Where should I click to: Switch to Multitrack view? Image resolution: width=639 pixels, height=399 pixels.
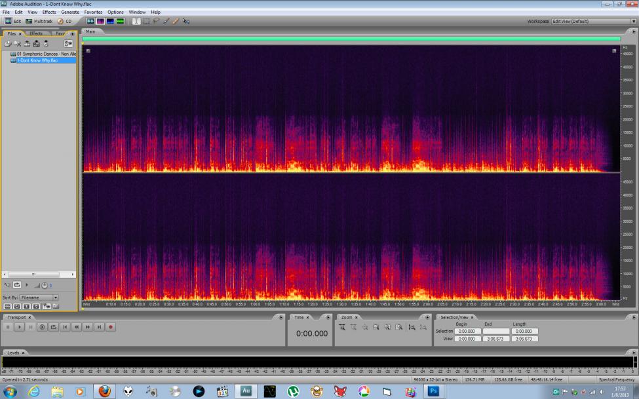pos(39,21)
